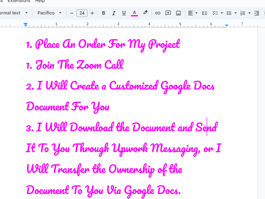This screenshot has width=265, height=199.
Task: Click the checklist icon
Action: [215, 13]
